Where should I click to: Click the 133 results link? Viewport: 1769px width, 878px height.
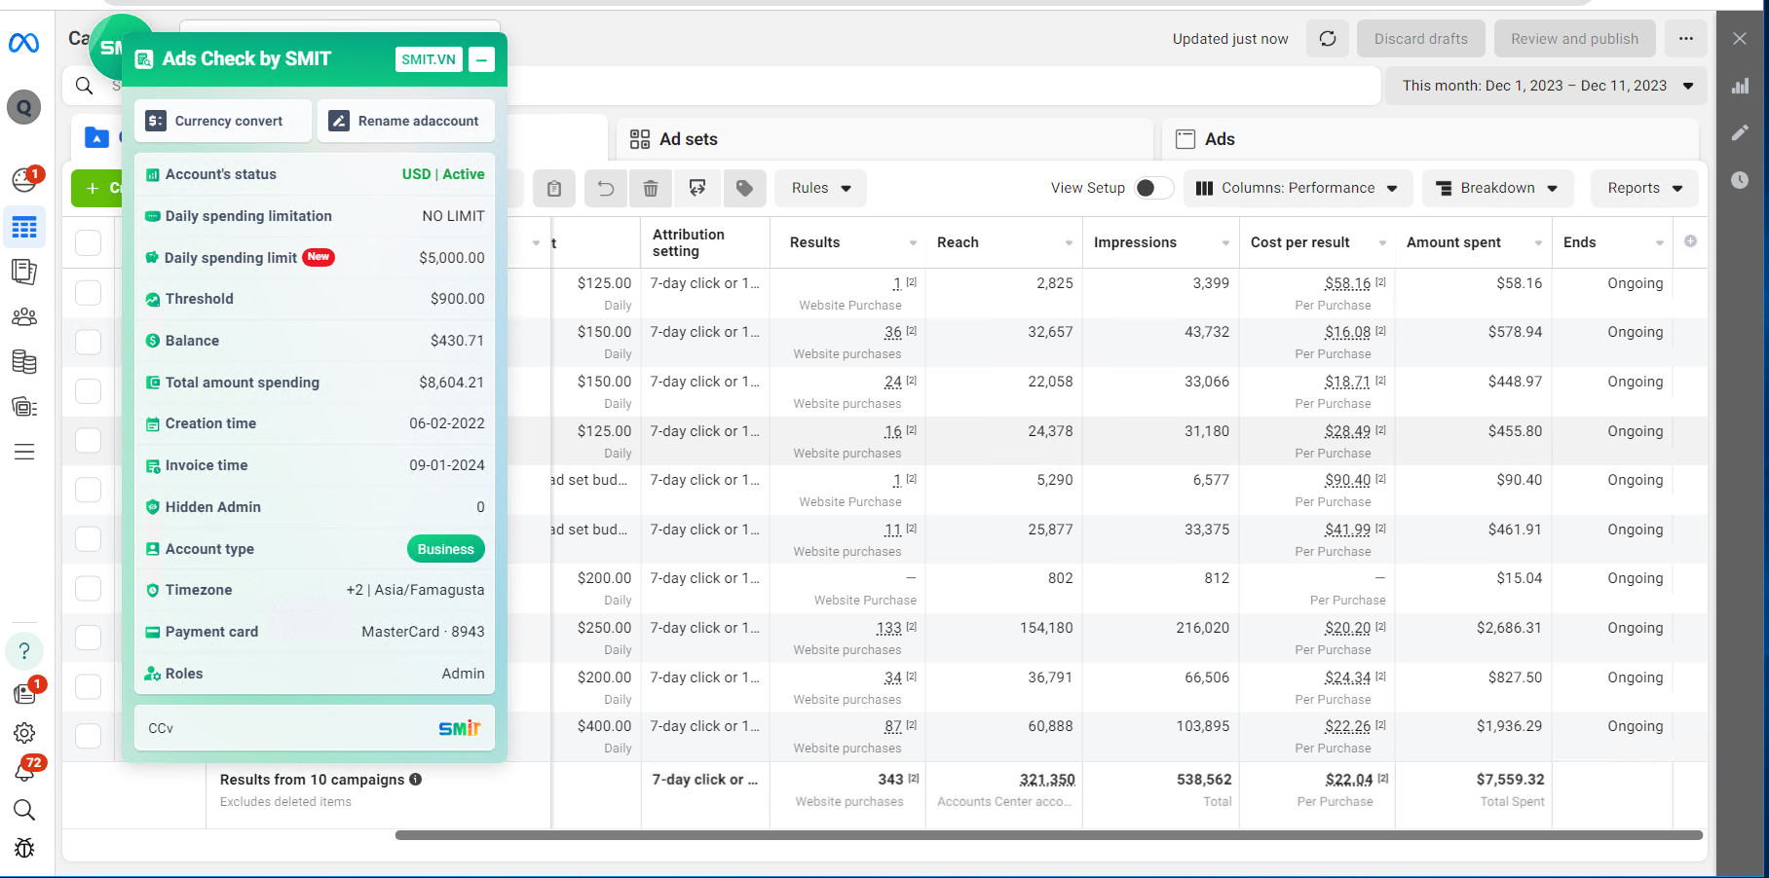[888, 629]
